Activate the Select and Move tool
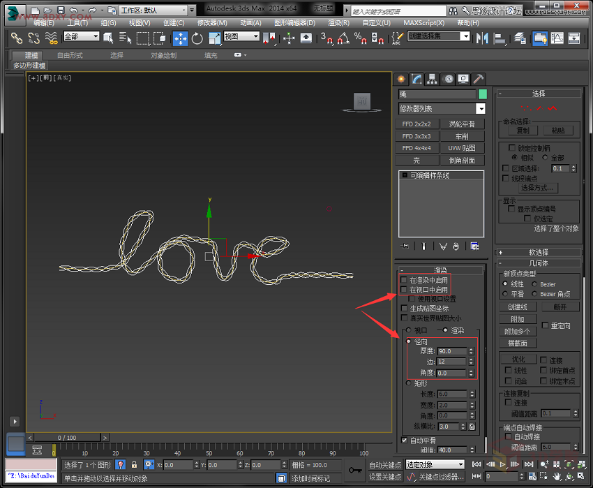The height and width of the screenshot is (488, 593). coord(181,38)
